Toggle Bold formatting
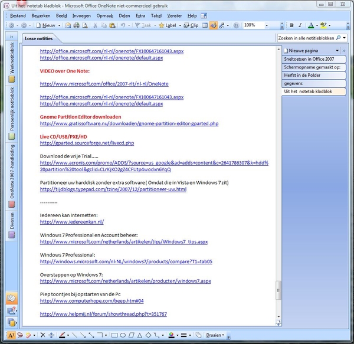 tap(291, 25)
